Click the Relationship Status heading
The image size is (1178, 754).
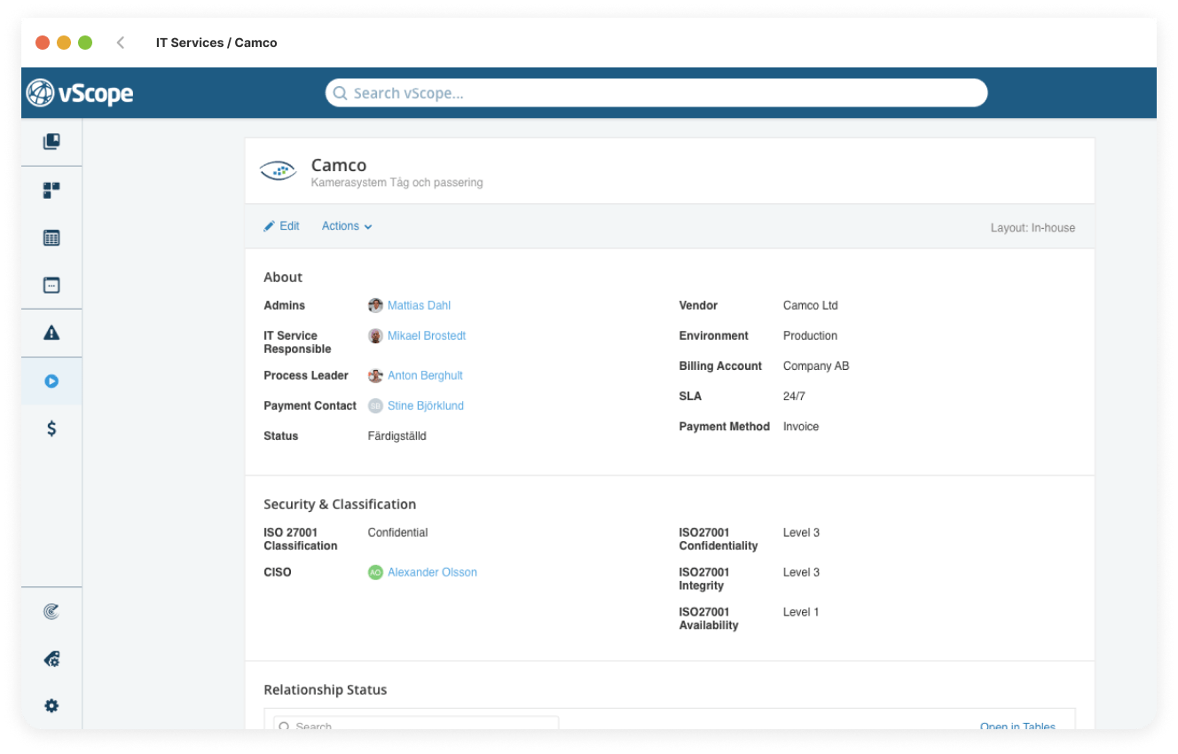pyautogui.click(x=325, y=689)
